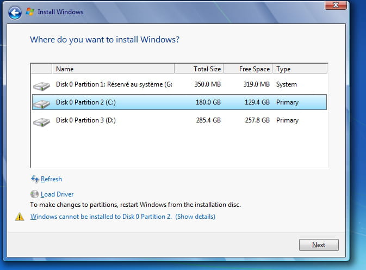Click the 'Where do you want to install Windows?' heading

coord(104,40)
